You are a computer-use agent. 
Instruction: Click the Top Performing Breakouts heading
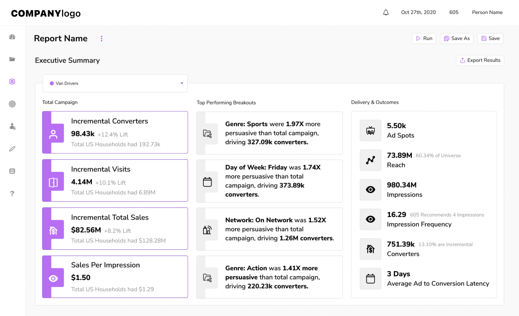coord(226,103)
